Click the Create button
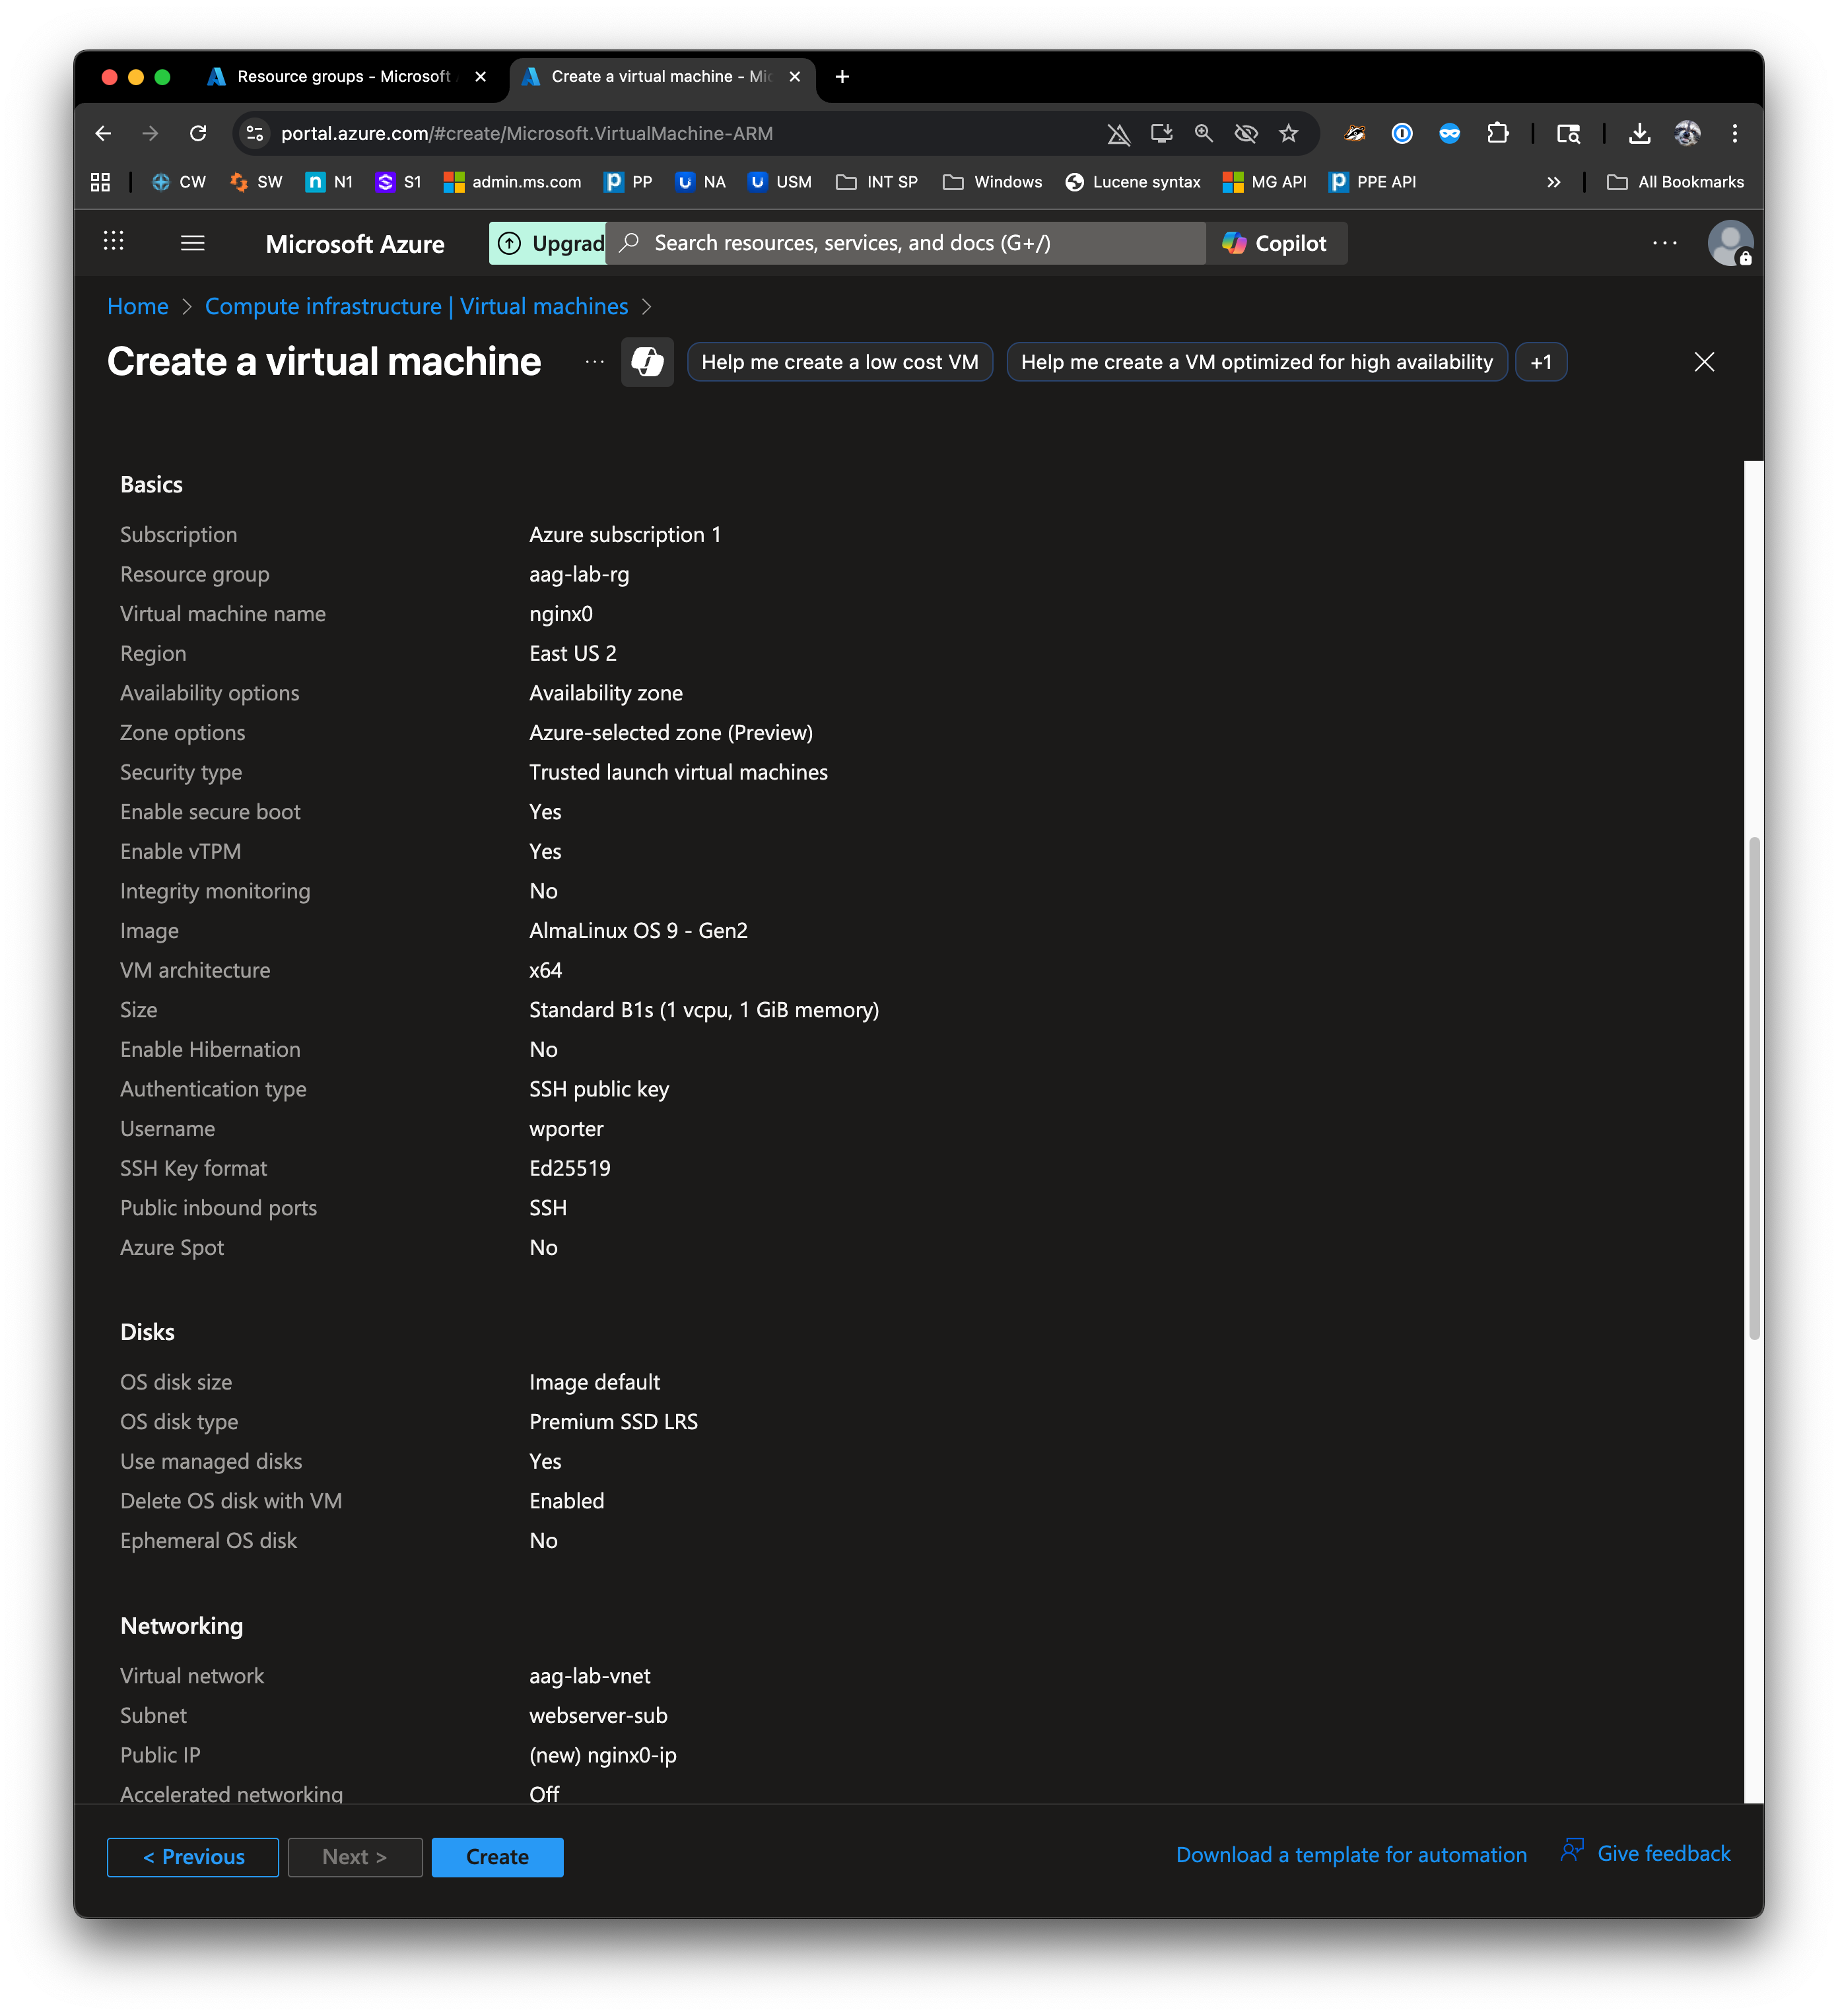Image resolution: width=1838 pixels, height=2016 pixels. [497, 1857]
